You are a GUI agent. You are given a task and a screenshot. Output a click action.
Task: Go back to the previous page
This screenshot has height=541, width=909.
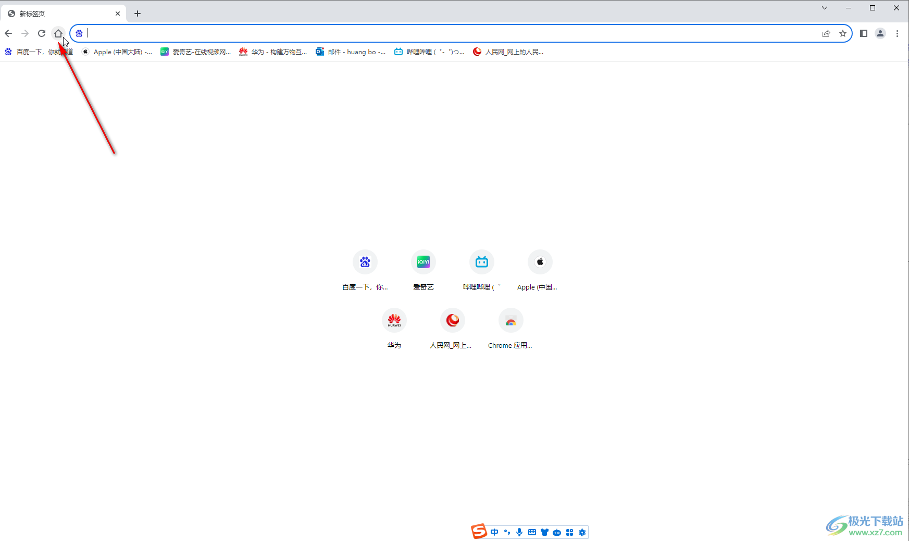point(8,33)
